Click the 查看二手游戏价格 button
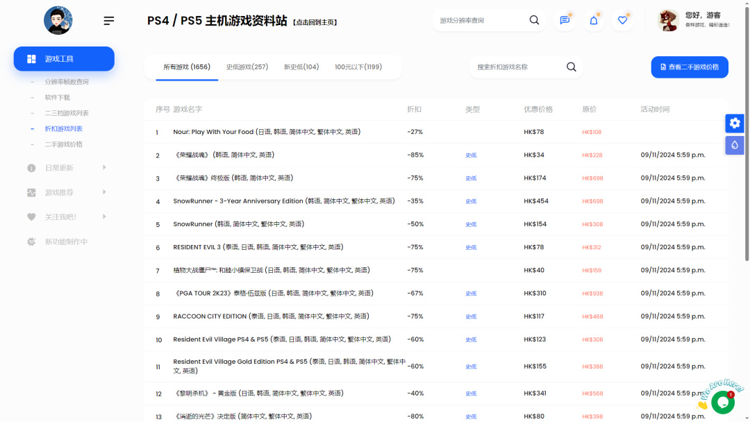Screen dimensions: 750x422 pos(690,67)
